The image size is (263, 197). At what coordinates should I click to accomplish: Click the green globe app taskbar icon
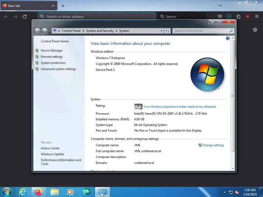[x=86, y=192]
